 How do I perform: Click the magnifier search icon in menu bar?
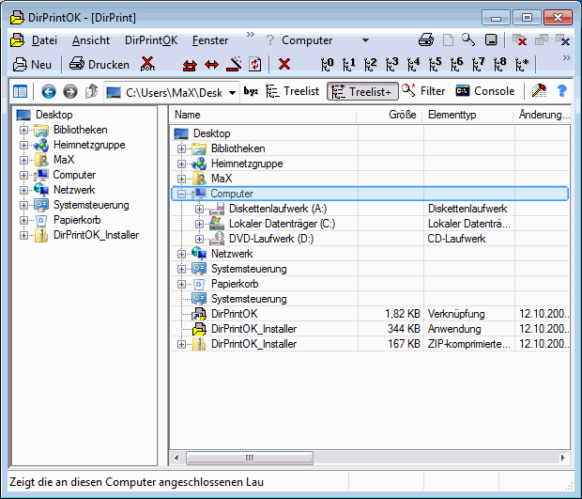pyautogui.click(x=468, y=39)
